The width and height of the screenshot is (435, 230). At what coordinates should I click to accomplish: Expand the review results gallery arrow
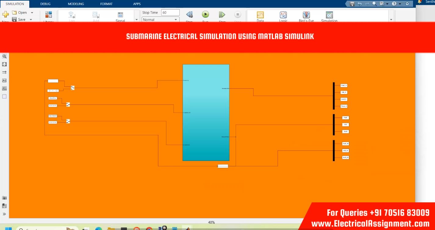pyautogui.click(x=391, y=19)
